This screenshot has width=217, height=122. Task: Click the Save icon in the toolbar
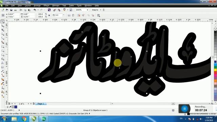click(11, 10)
